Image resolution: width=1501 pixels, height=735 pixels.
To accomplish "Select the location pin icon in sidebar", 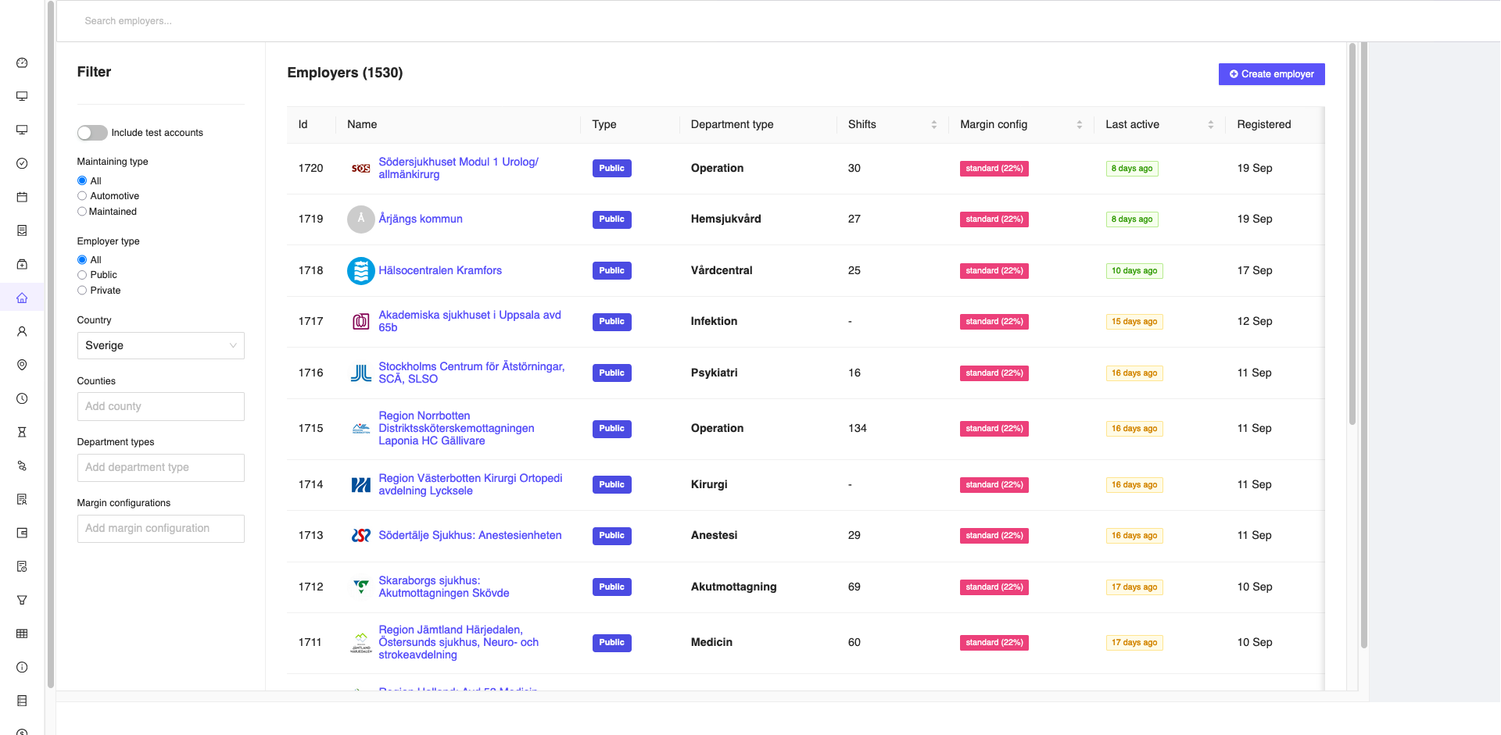I will [22, 365].
